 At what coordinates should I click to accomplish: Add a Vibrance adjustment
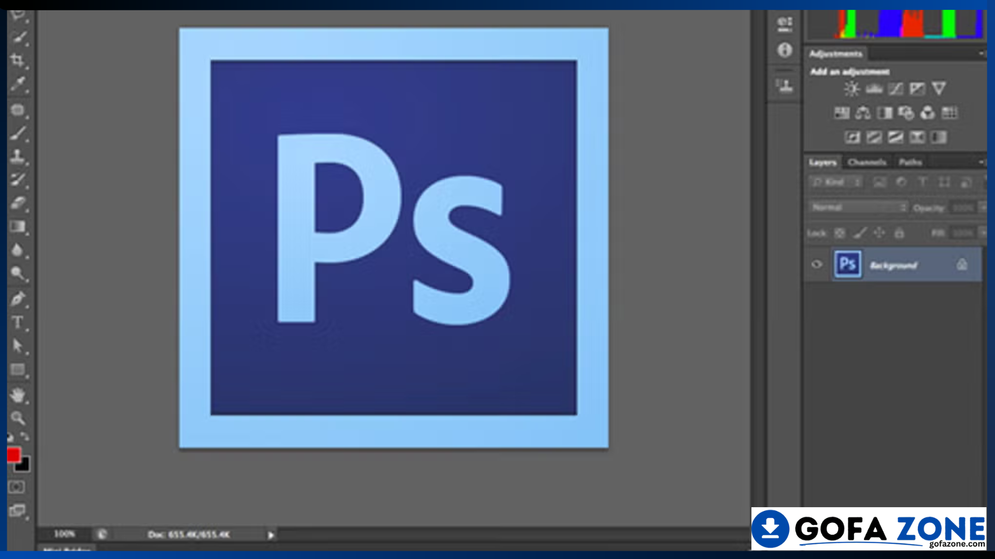click(x=939, y=89)
